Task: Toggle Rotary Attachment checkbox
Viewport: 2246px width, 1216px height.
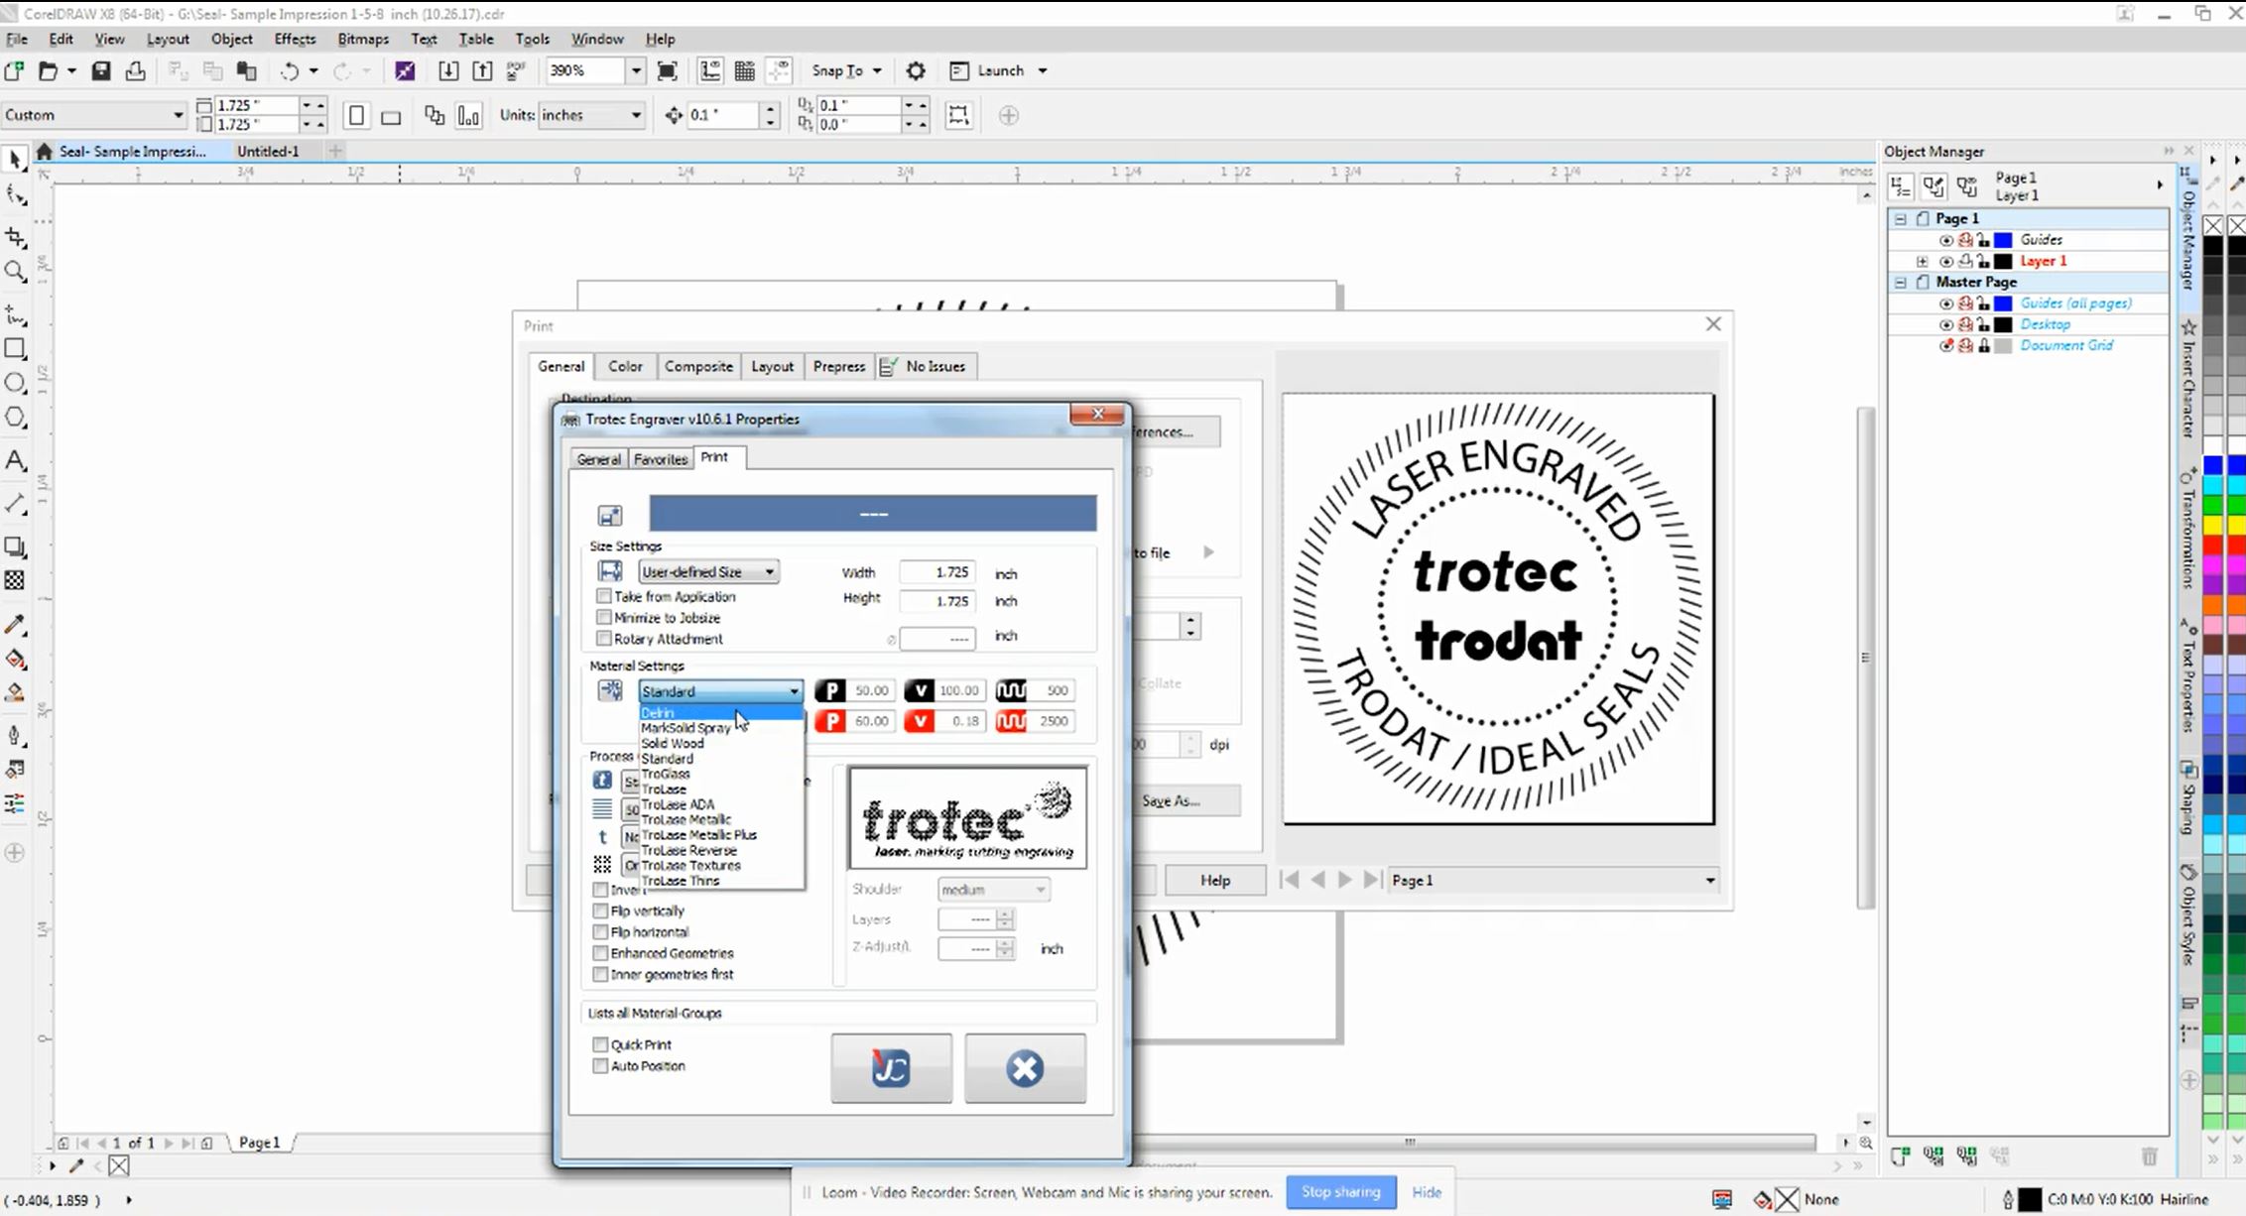Action: 603,638
